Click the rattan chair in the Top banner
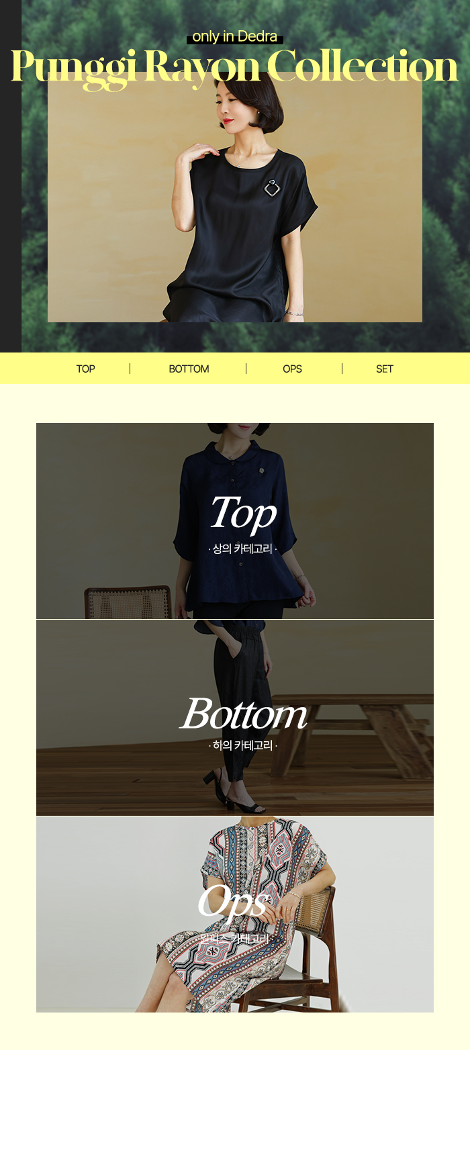The height and width of the screenshot is (1175, 470). pos(128,602)
